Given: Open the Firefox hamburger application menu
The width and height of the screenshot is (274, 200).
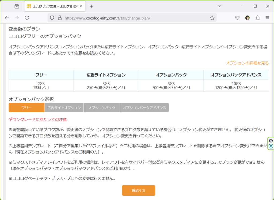Looking at the screenshot, I should pos(267,18).
